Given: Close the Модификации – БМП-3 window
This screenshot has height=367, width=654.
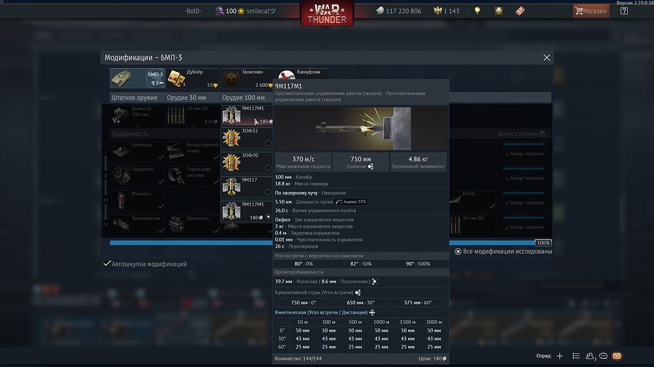Looking at the screenshot, I should coord(546,57).
